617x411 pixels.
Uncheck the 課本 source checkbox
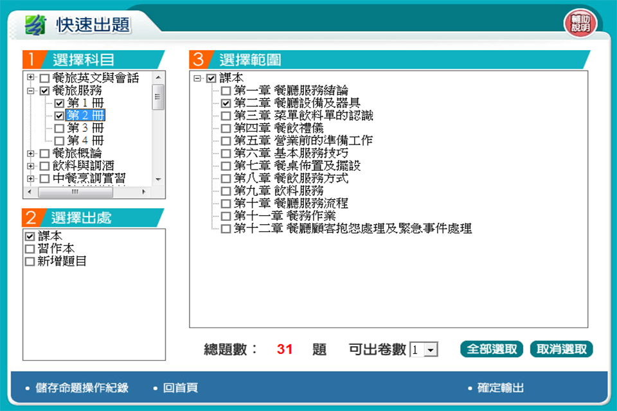pyautogui.click(x=30, y=236)
